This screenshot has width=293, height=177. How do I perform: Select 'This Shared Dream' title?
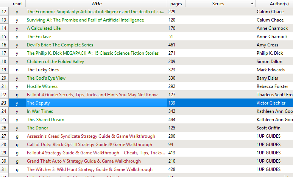pos(45,120)
